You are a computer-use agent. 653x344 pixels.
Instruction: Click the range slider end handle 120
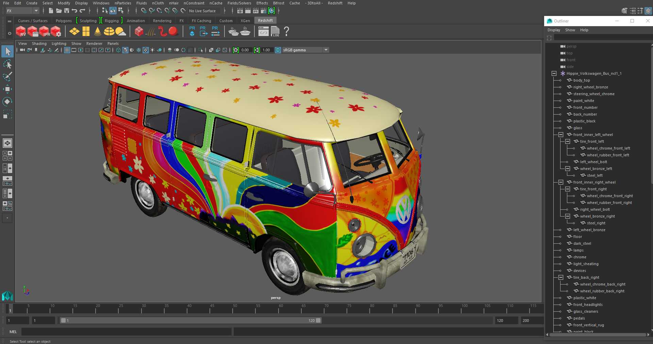pyautogui.click(x=318, y=321)
